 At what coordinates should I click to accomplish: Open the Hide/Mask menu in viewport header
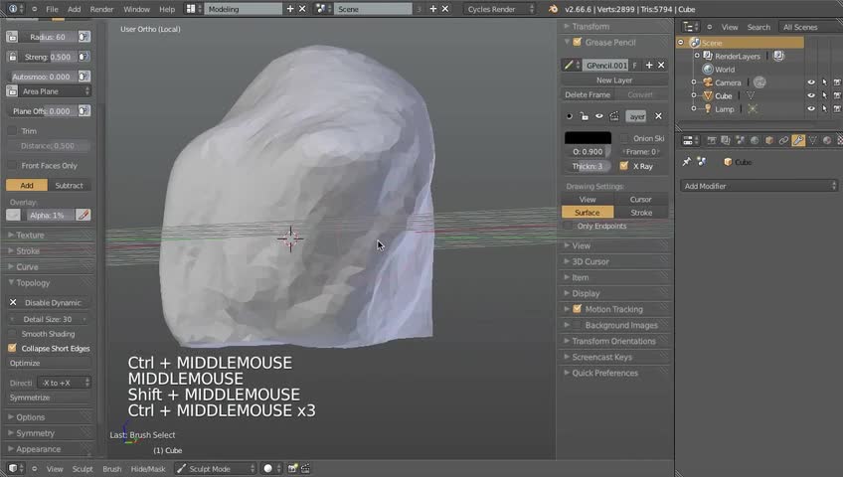coord(146,469)
